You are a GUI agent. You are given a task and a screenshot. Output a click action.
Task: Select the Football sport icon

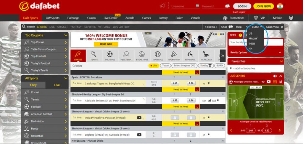(x=110, y=56)
